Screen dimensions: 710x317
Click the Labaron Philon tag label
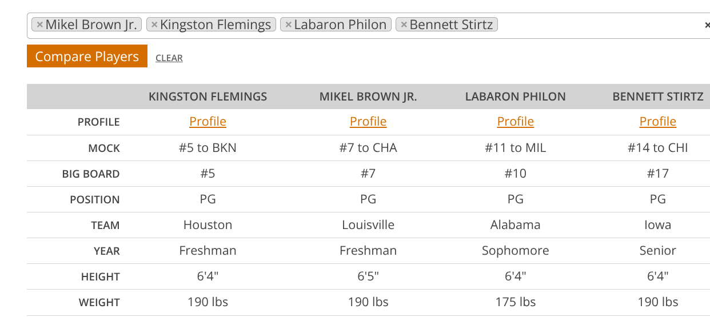340,25
